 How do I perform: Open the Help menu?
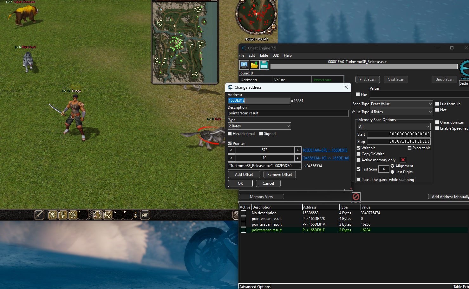(288, 55)
